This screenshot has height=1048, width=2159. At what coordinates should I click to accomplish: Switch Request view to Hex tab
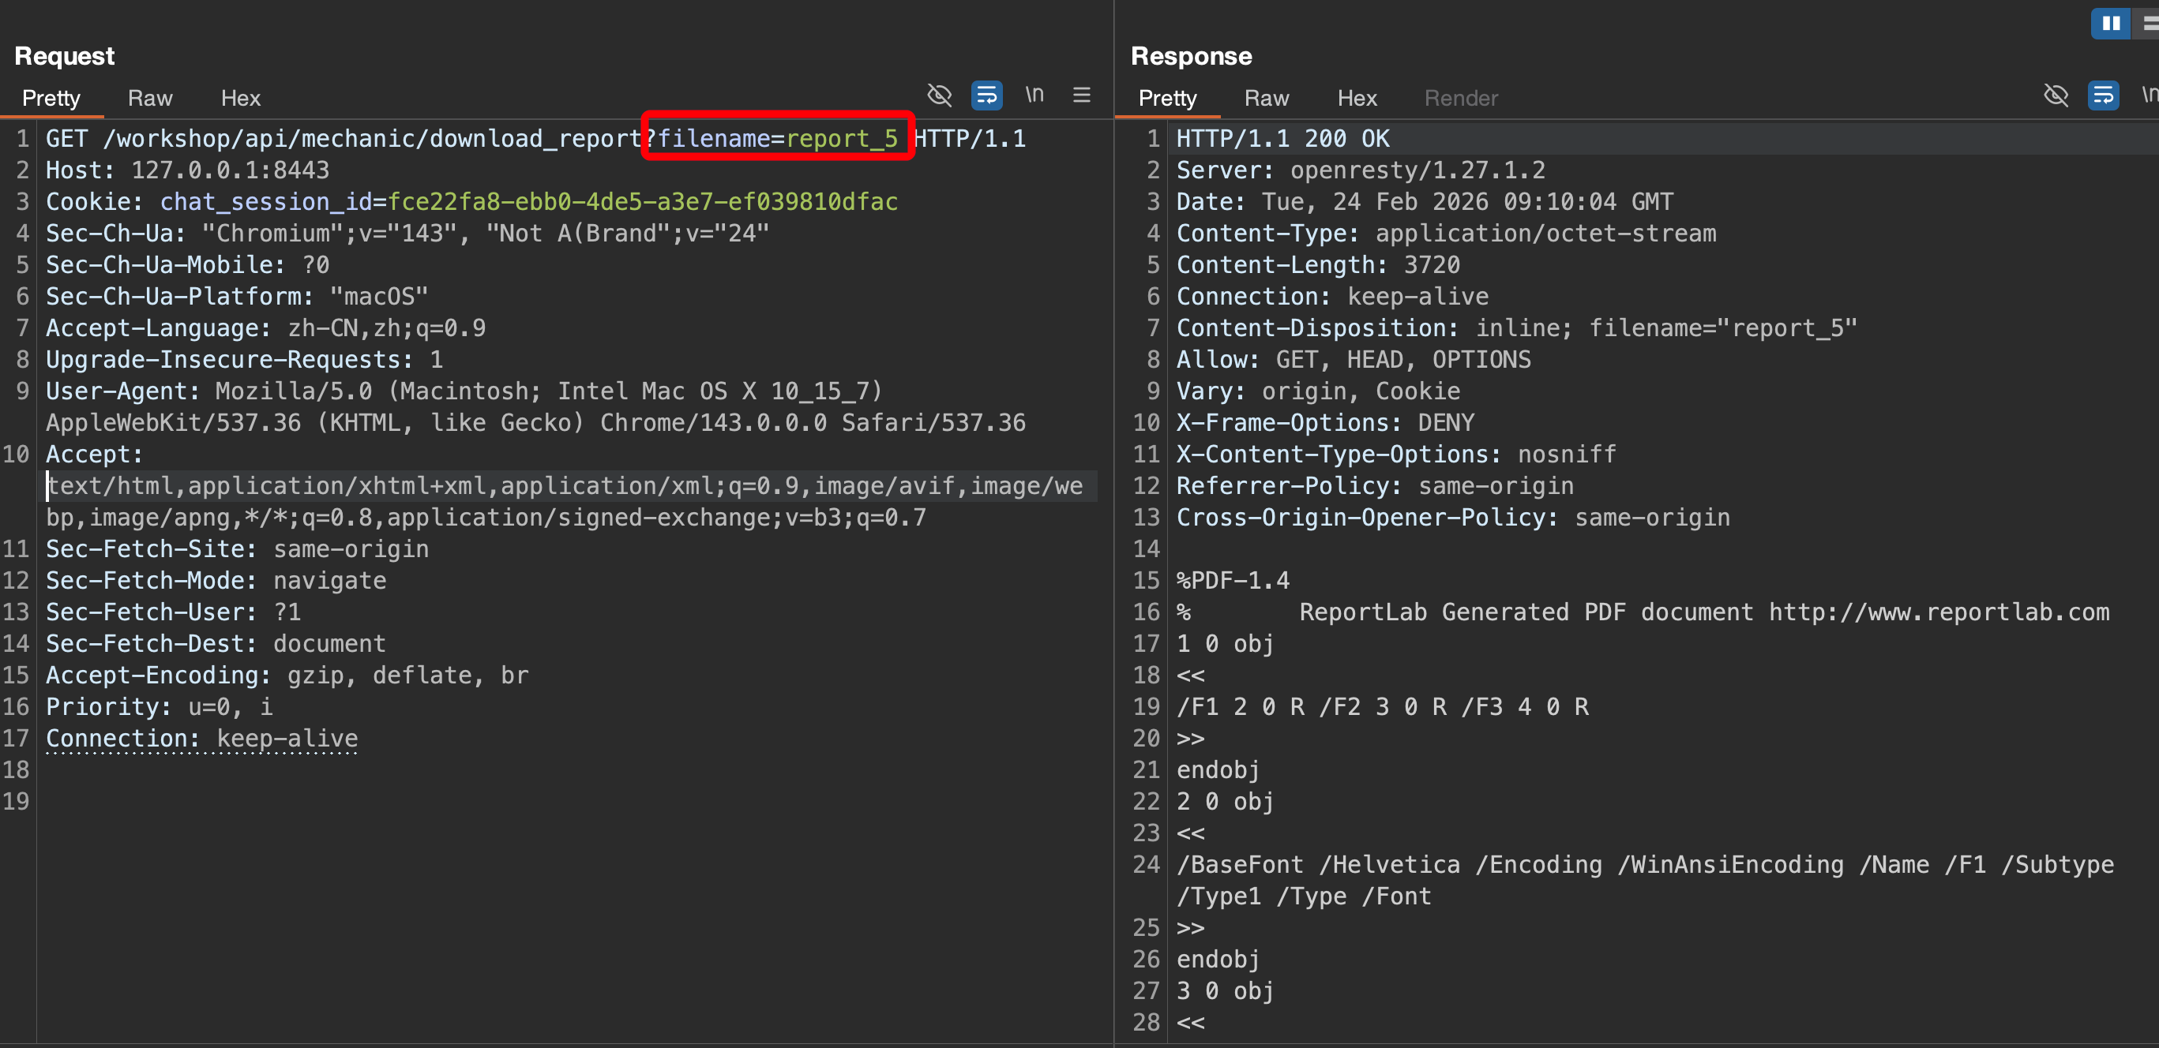[241, 99]
